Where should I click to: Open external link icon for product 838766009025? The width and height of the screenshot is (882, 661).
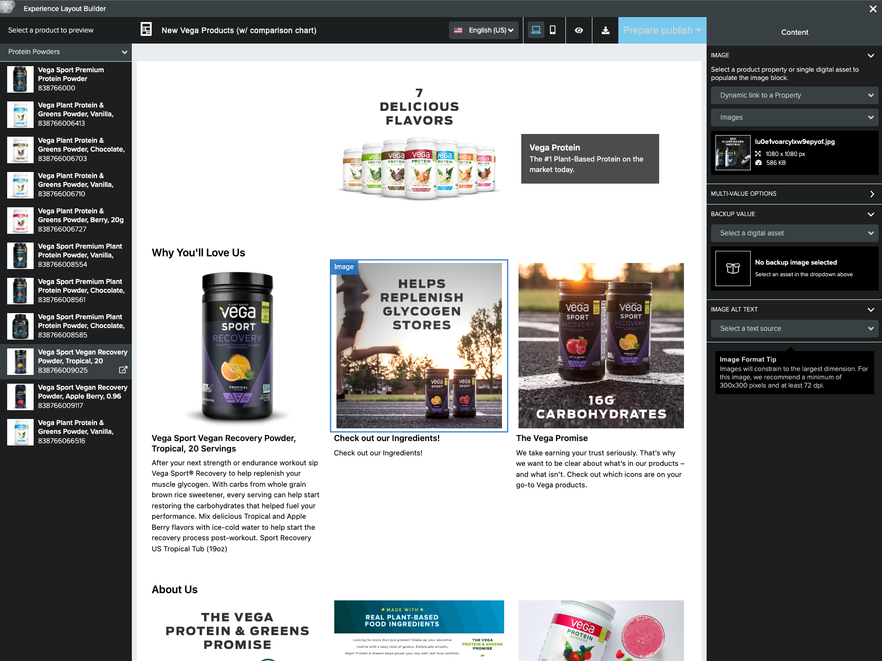[123, 370]
